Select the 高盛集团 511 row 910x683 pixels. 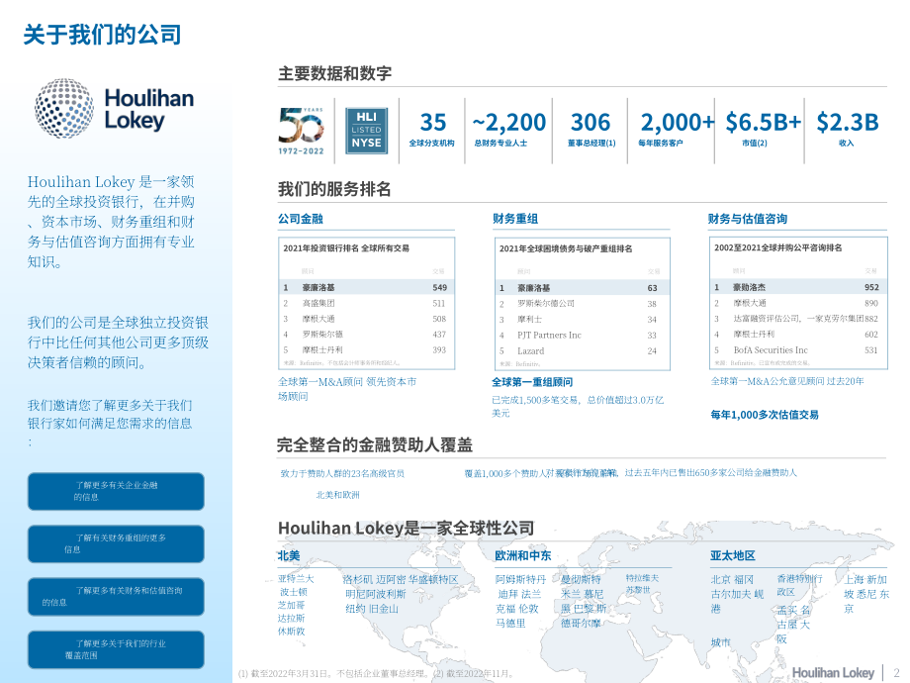coord(366,303)
